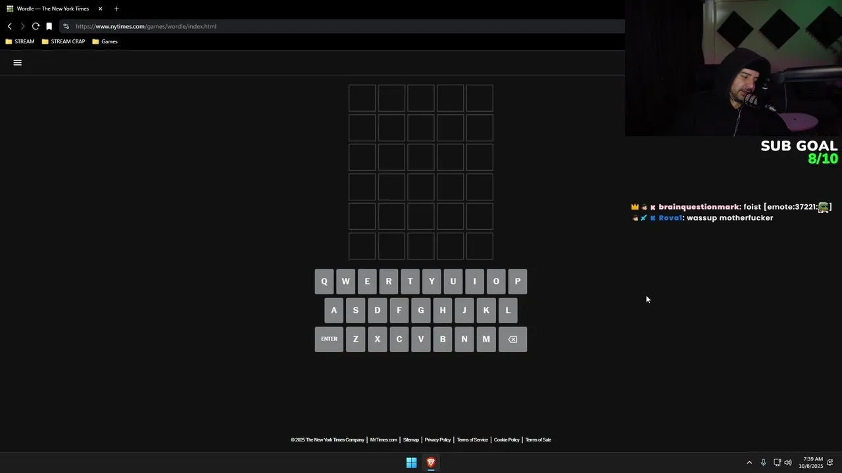Click the Brave browser taskbar icon
The image size is (842, 473).
tap(431, 462)
